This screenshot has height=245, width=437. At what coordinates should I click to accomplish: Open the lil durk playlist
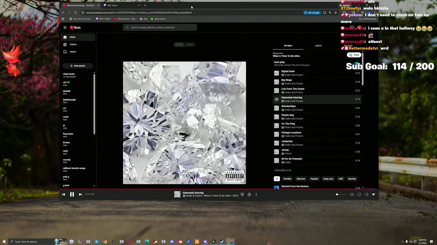[78, 144]
